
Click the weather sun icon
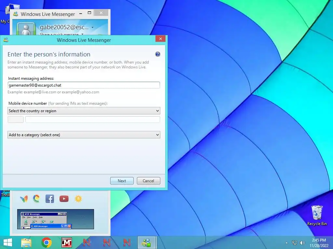(78, 199)
